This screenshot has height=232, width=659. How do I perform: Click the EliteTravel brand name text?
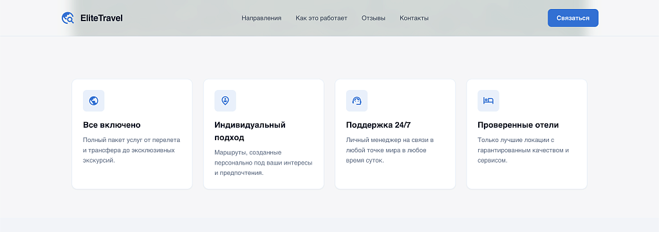click(x=101, y=18)
